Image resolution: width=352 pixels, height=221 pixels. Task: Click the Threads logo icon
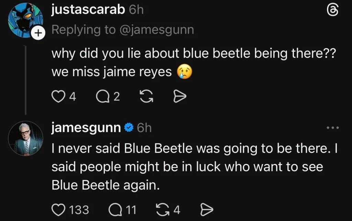(x=333, y=11)
